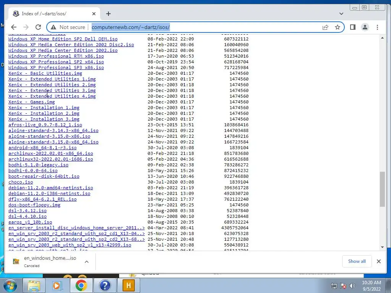Expand download options for en_windows_home iso

click(x=87, y=262)
